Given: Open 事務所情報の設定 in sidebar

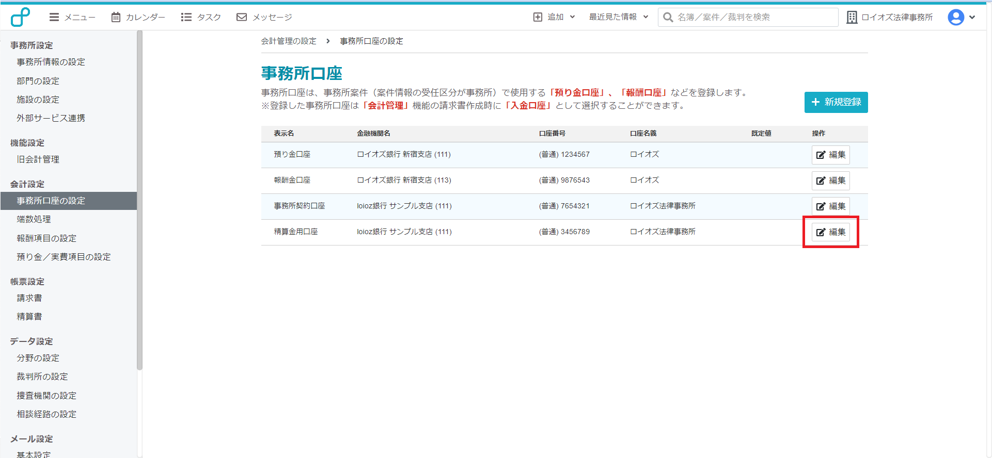Looking at the screenshot, I should click(51, 62).
